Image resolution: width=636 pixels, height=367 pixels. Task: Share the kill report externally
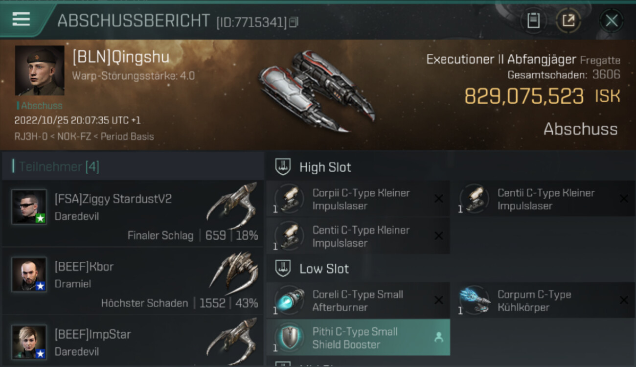568,21
